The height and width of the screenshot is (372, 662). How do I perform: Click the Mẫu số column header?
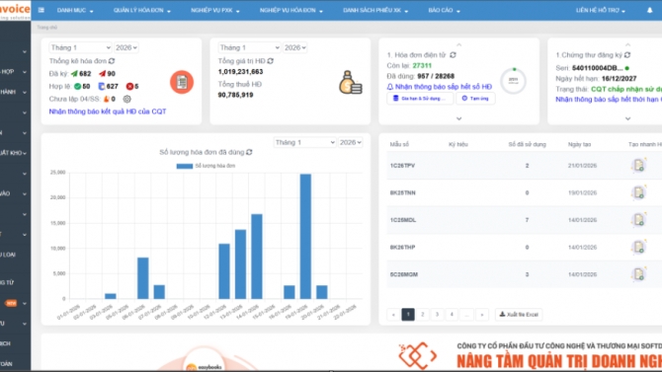399,144
